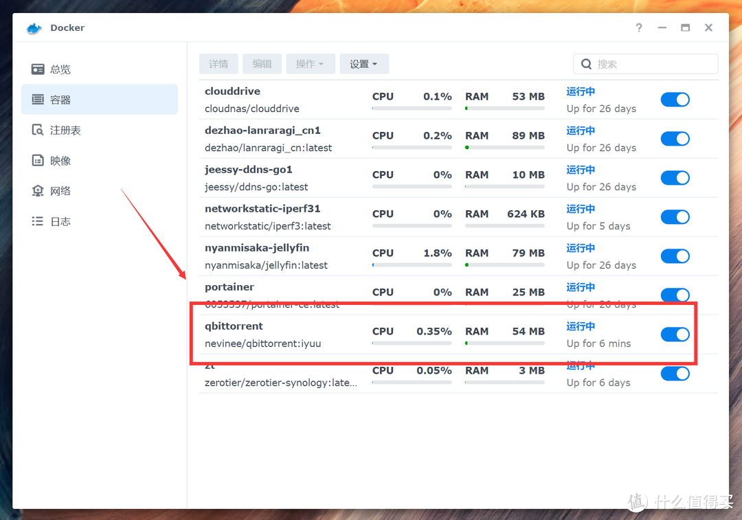742x520 pixels.
Task: Select the jeessy-ddns-go1 container name
Action: point(249,170)
